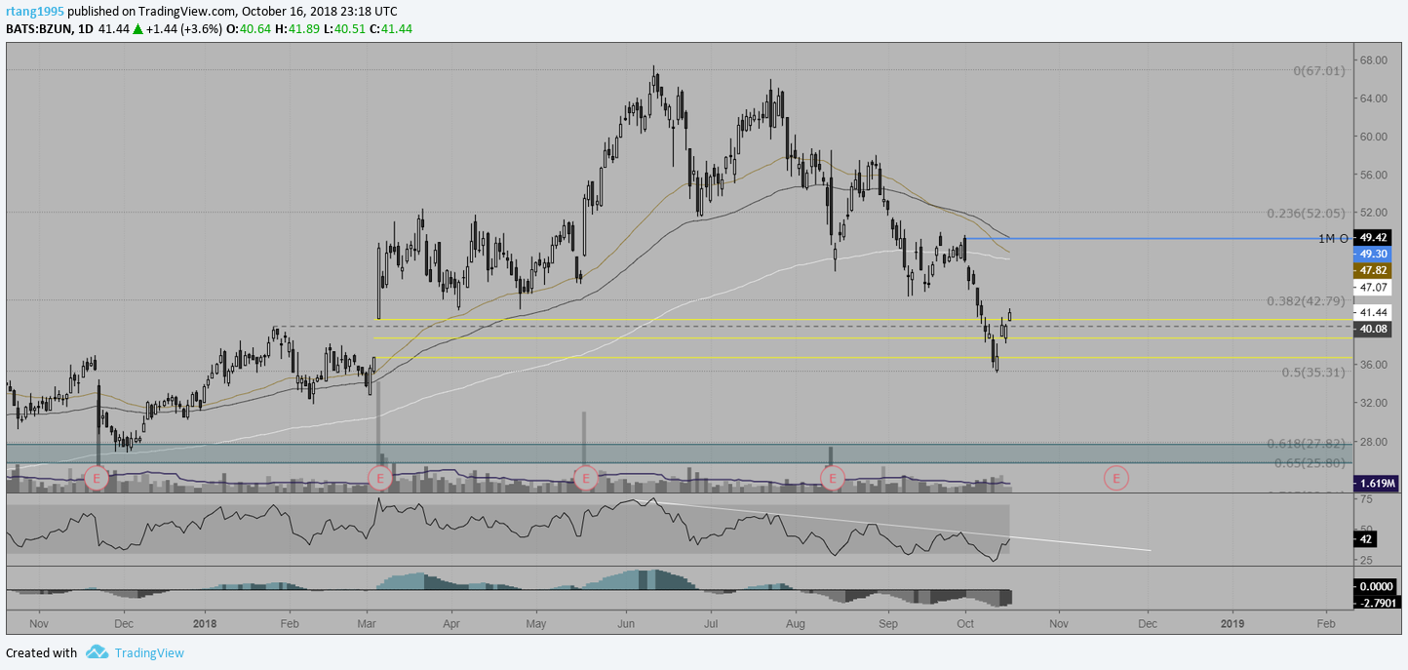Image resolution: width=1408 pixels, height=670 pixels.
Task: Click the +1.44 (+3.6%) change value
Action: pyautogui.click(x=183, y=29)
